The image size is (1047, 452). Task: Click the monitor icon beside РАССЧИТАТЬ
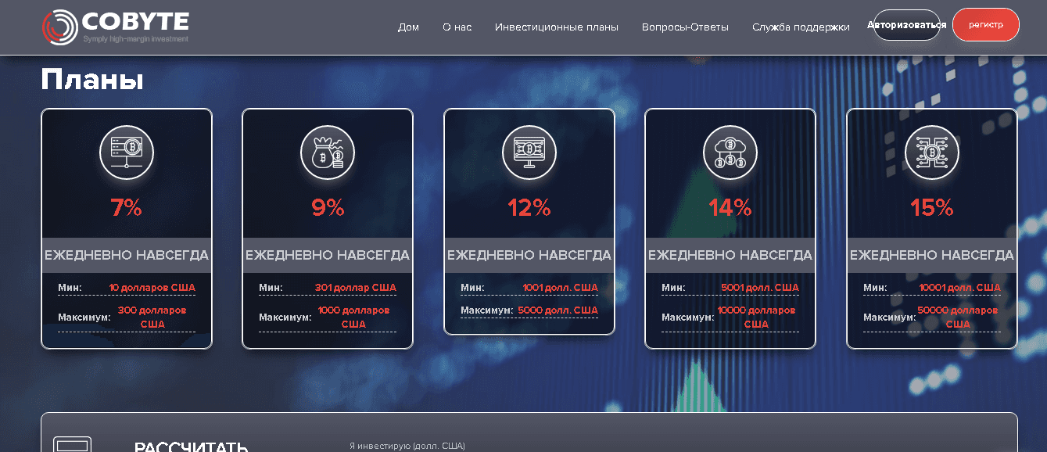coord(71,446)
